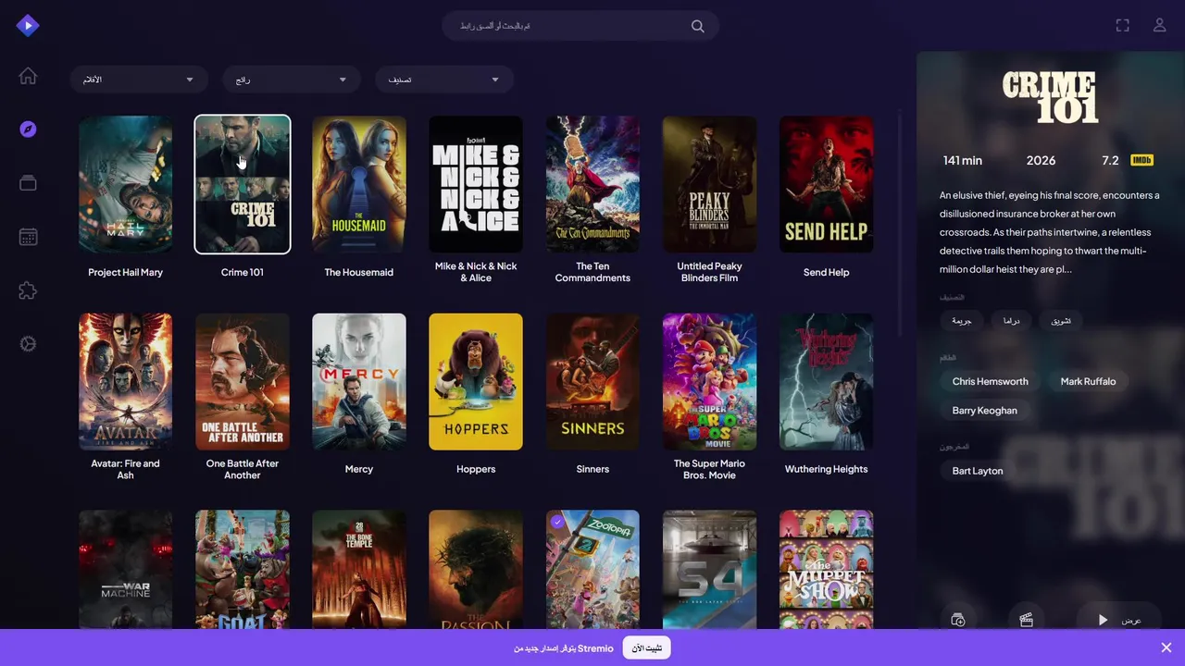
Task: Open The Passion poster
Action: point(476,570)
